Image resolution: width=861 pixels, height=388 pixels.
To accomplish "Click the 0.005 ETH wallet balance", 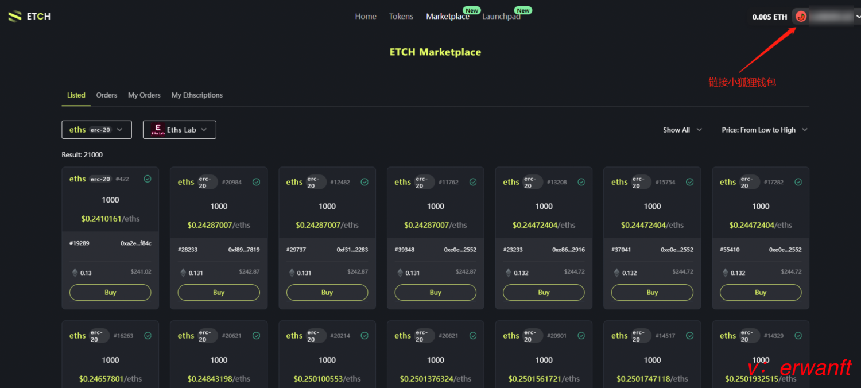I will (x=770, y=17).
